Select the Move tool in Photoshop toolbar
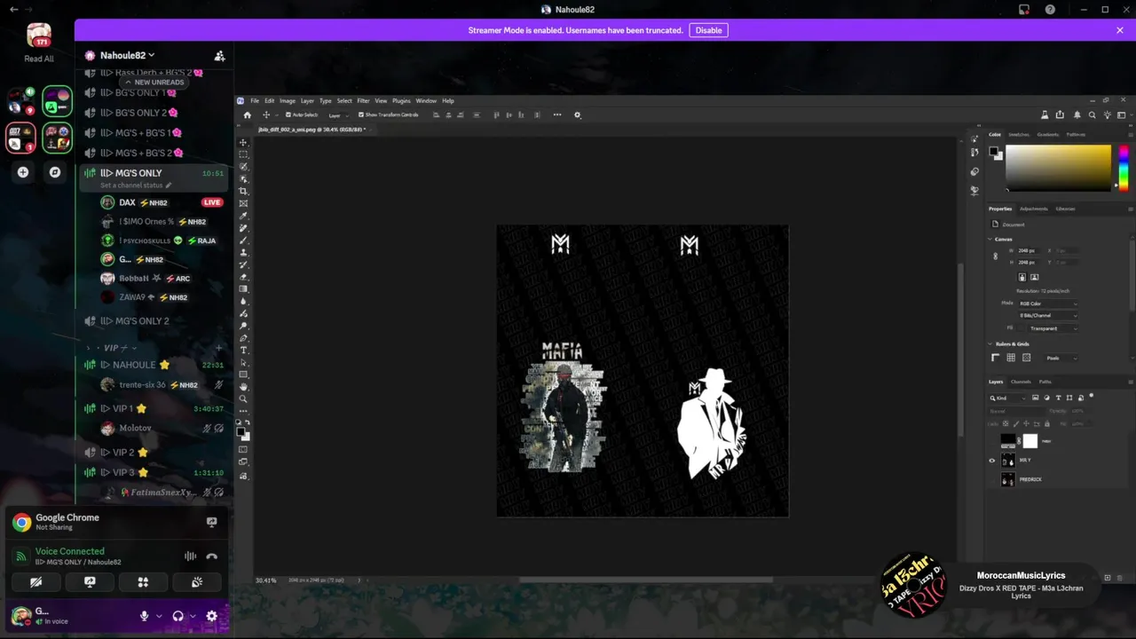The height and width of the screenshot is (639, 1136). pyautogui.click(x=243, y=142)
